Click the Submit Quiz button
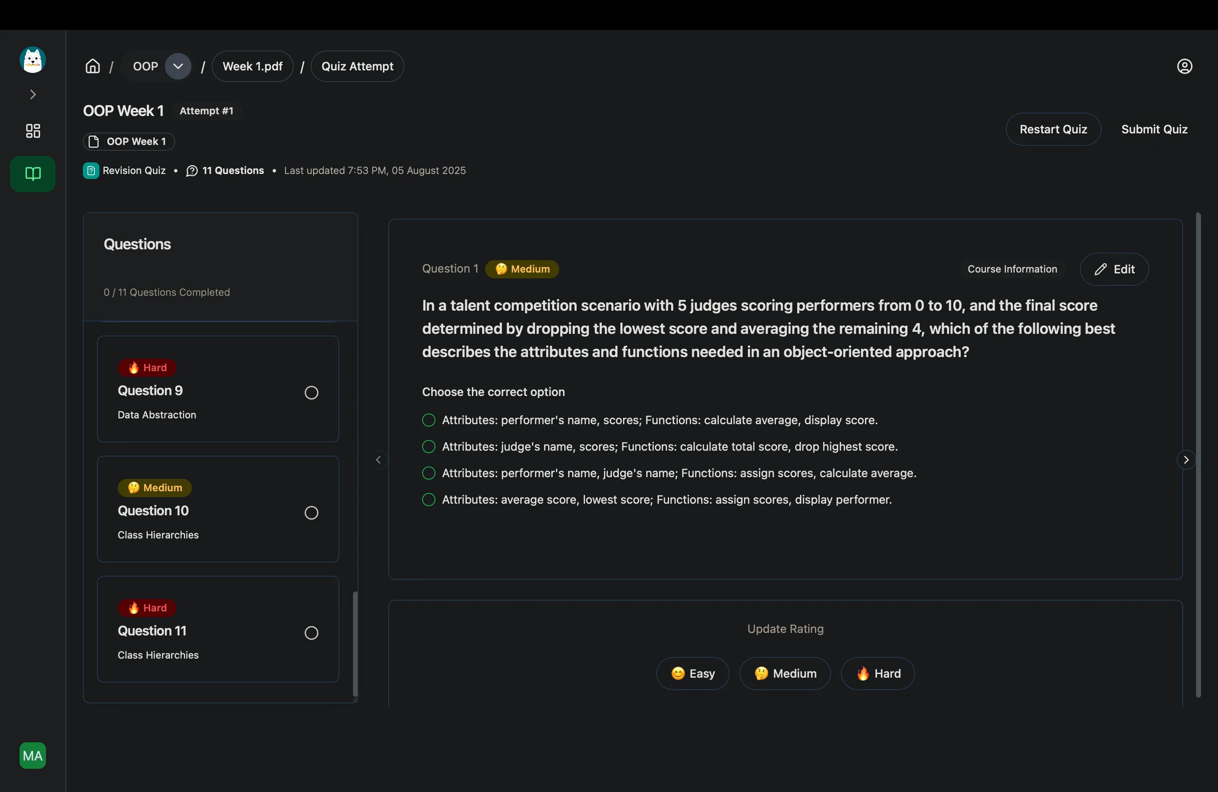This screenshot has height=792, width=1218. [x=1154, y=129]
